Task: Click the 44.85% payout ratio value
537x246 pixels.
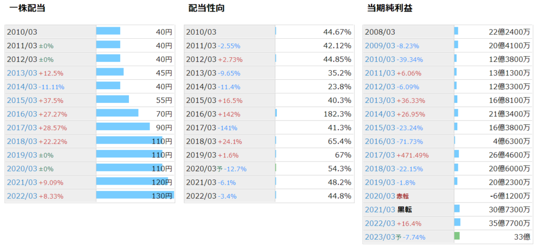Action: pyautogui.click(x=337, y=60)
